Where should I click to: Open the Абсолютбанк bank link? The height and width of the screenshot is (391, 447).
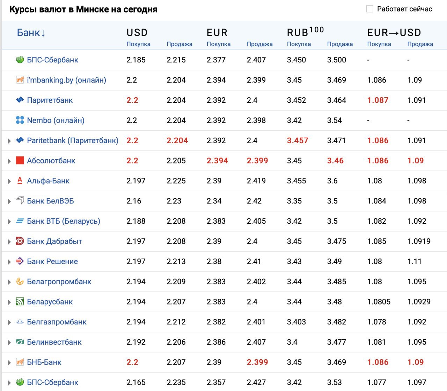(51, 161)
